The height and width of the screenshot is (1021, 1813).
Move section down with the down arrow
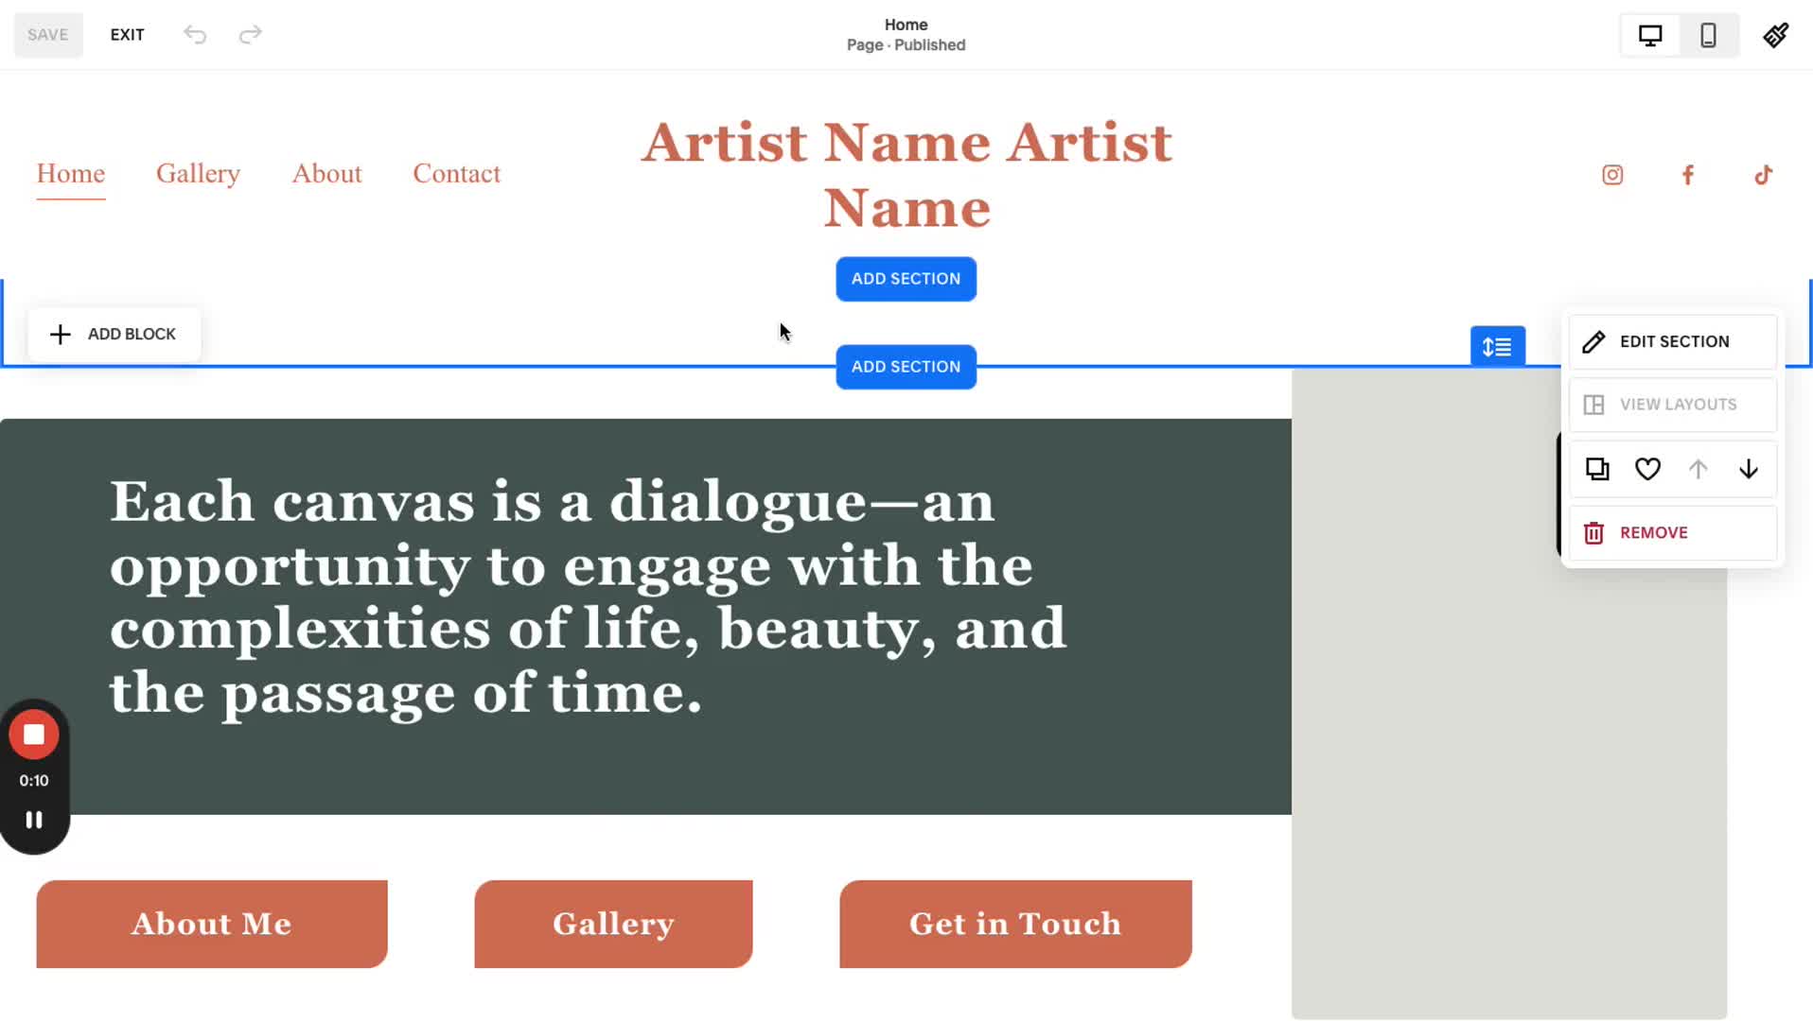1749,469
